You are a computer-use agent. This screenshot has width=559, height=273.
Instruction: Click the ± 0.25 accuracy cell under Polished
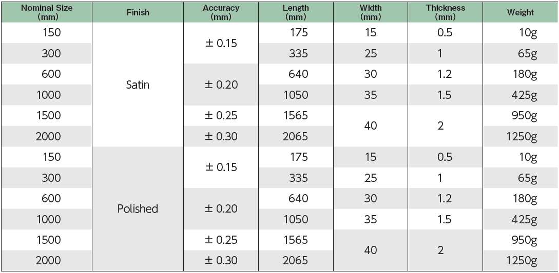(221, 240)
